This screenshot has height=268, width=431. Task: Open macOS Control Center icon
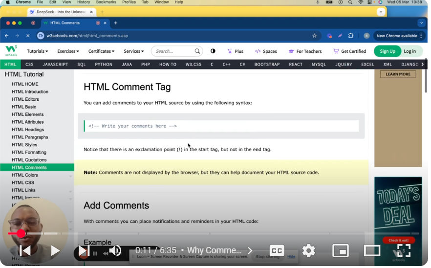click(x=370, y=2)
